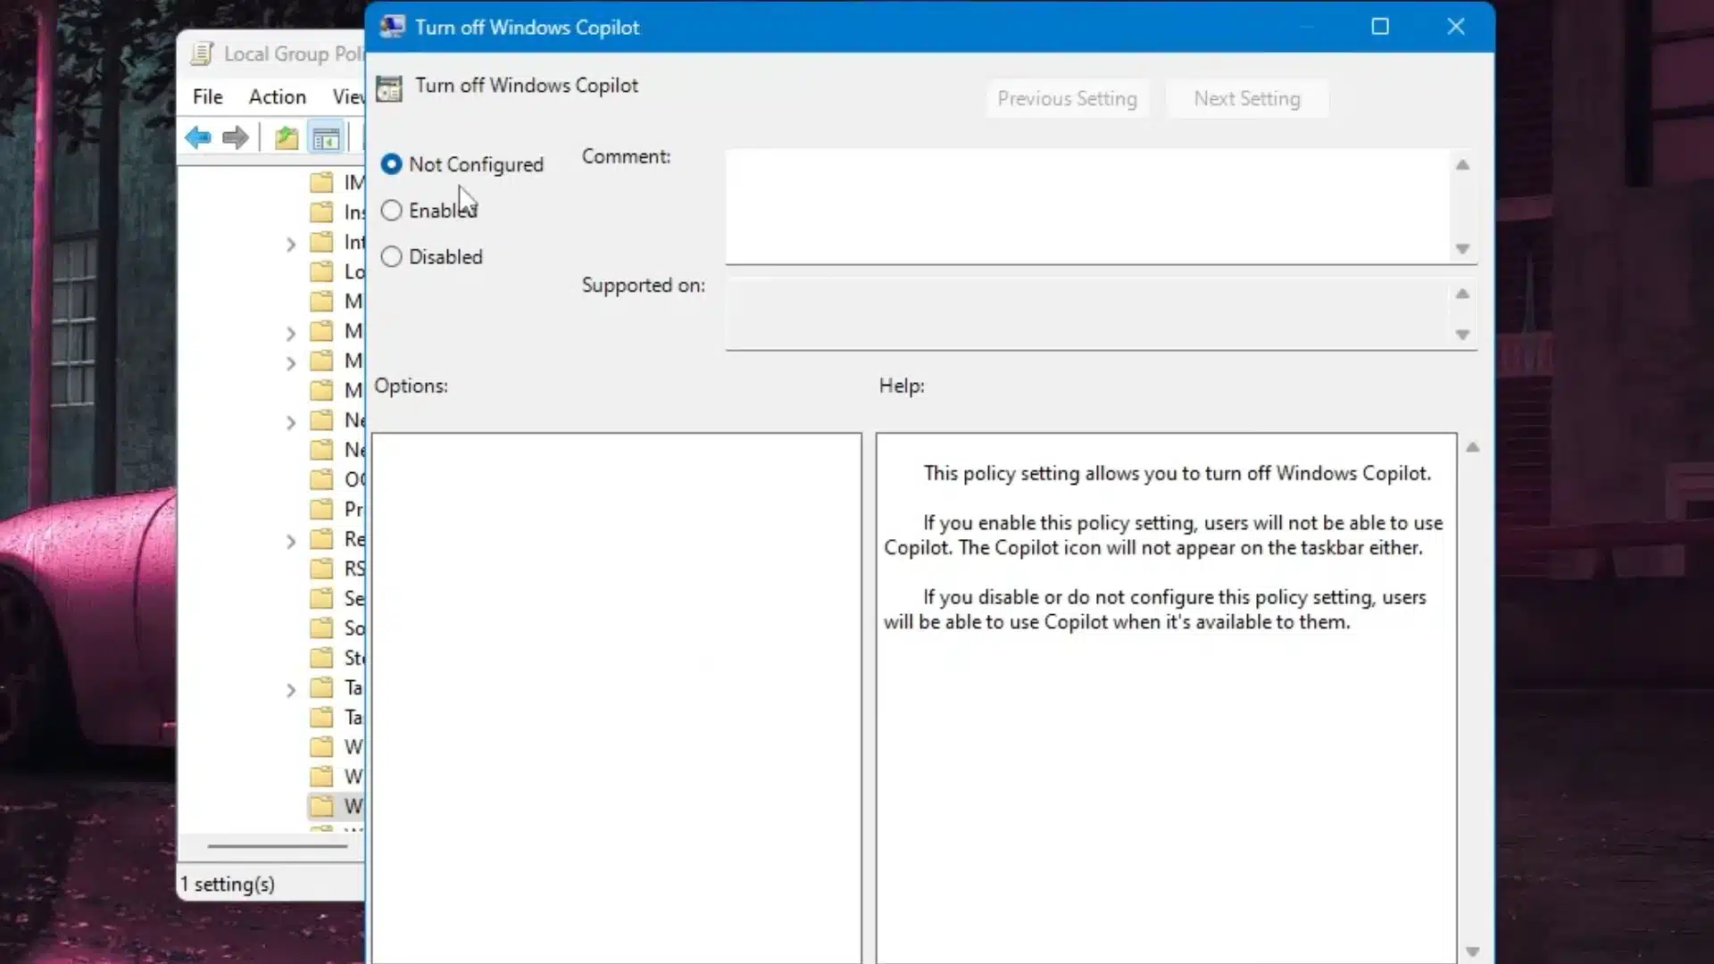Select the 'St' folder in the tree

tap(337, 658)
